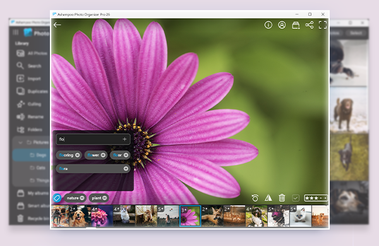Screen dimensions: 379x246
Task: Click the keyword input field containing 'flo'
Action: [93, 139]
